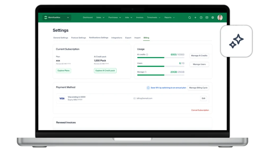Click Save 10% annual plan link
The image size is (265, 149).
pyautogui.click(x=168, y=88)
